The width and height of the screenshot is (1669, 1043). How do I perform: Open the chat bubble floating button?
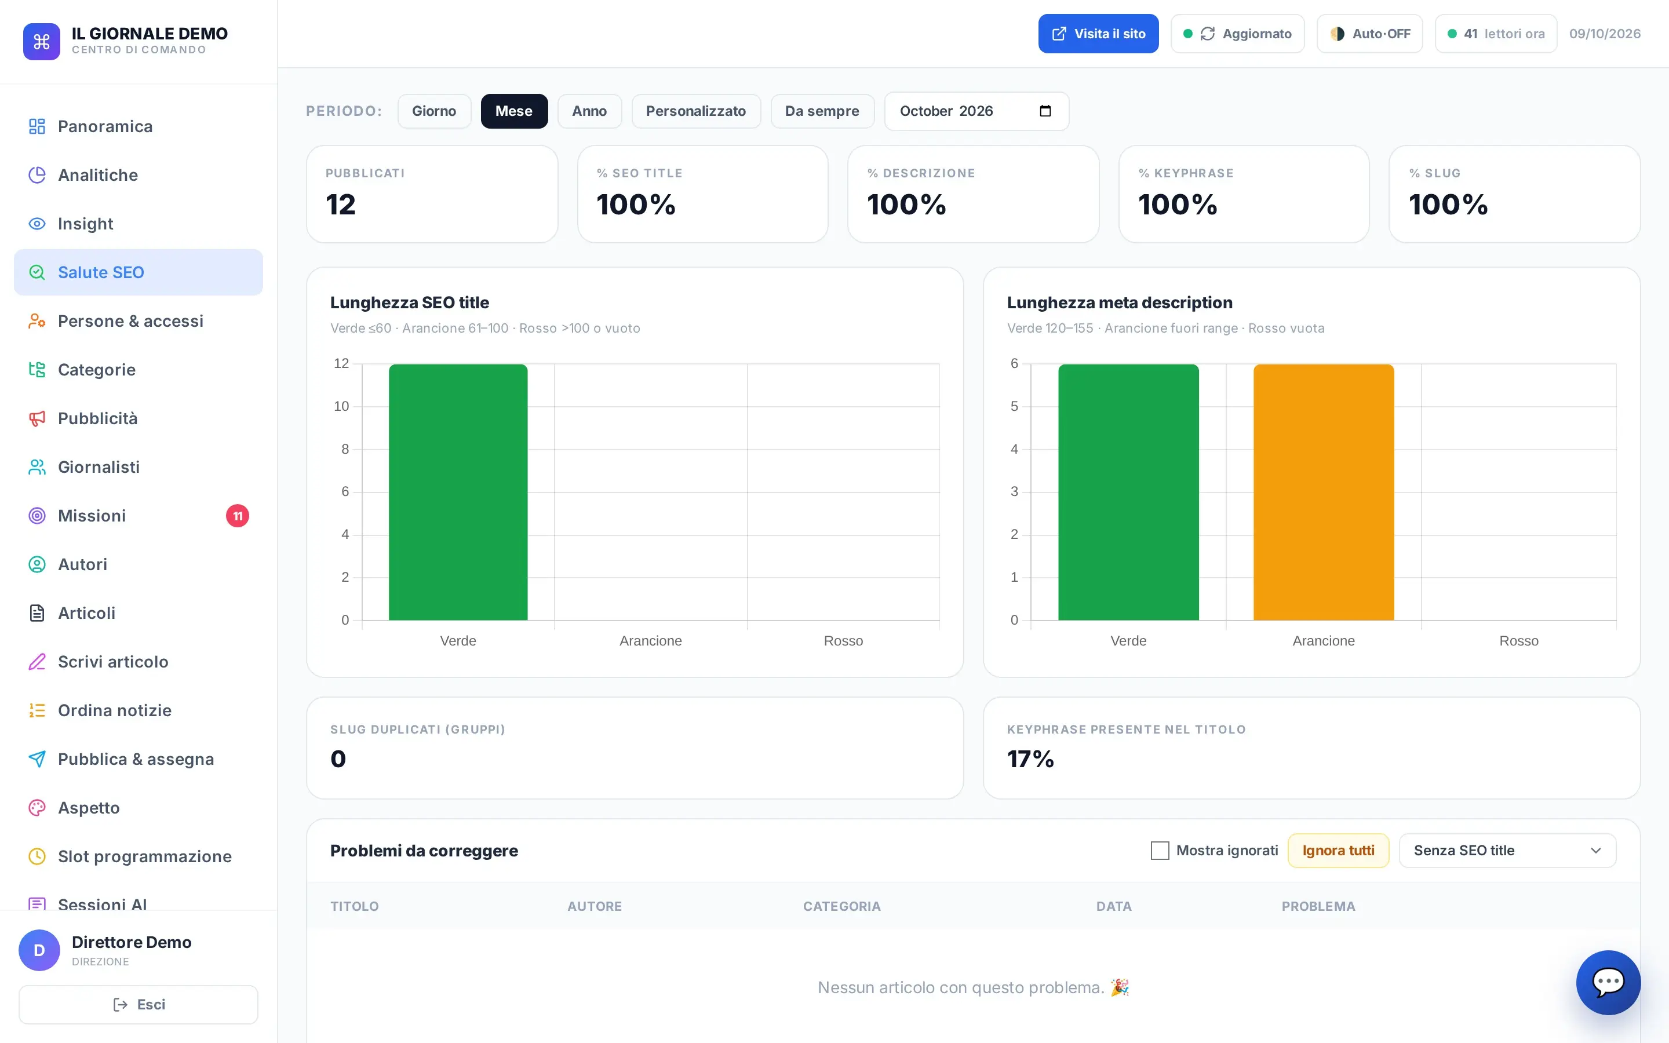1608,982
